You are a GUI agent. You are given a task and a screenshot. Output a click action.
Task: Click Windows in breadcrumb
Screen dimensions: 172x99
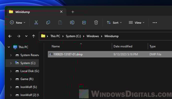[x=93, y=36]
